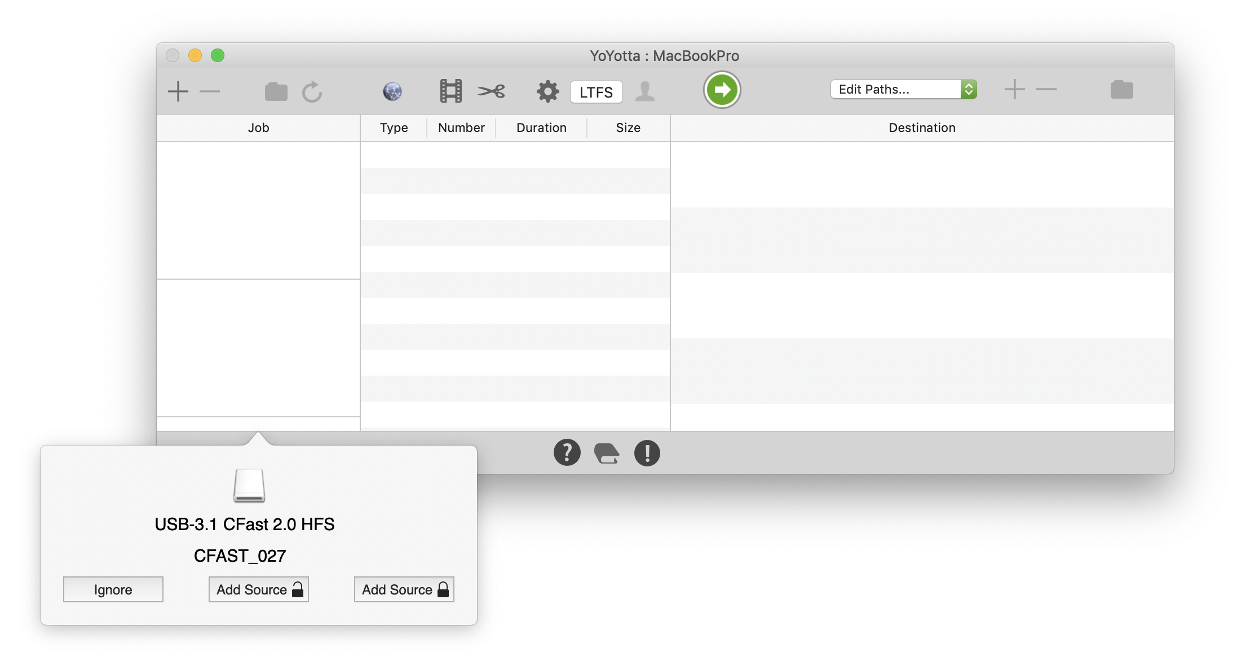This screenshot has width=1237, height=670.
Task: Start the job with green arrow button
Action: pyautogui.click(x=722, y=90)
